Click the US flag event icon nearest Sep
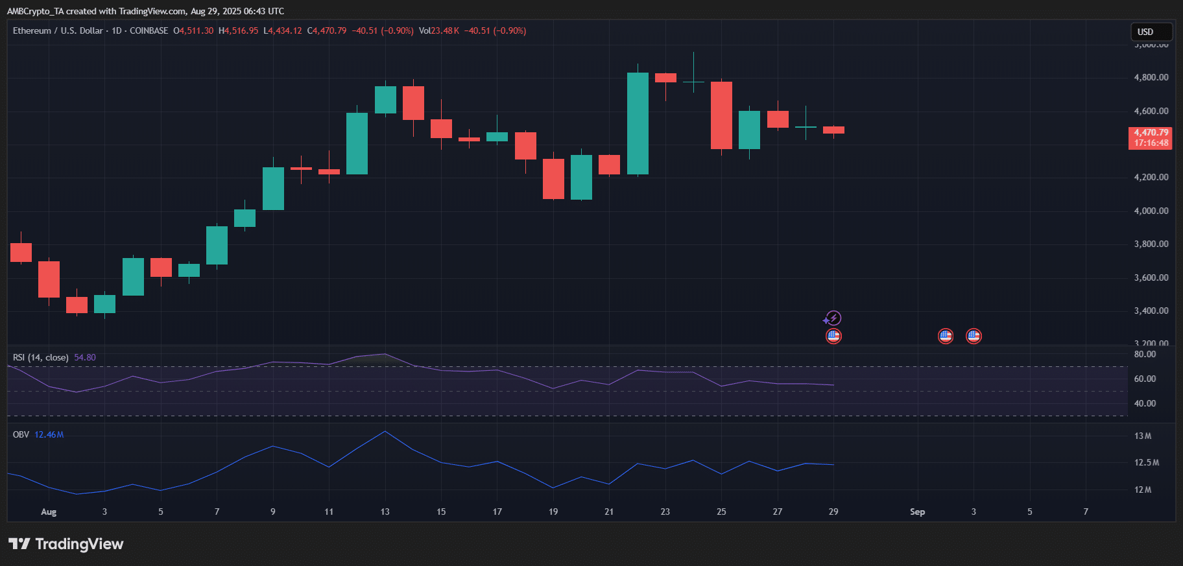1183x566 pixels. (x=946, y=336)
